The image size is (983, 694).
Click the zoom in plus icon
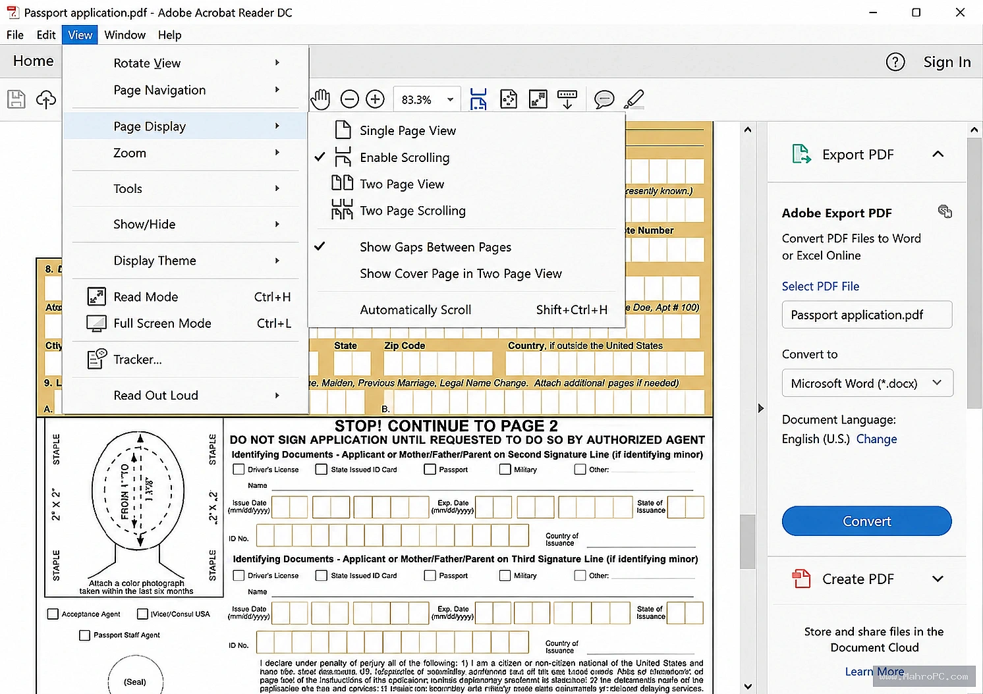(376, 99)
